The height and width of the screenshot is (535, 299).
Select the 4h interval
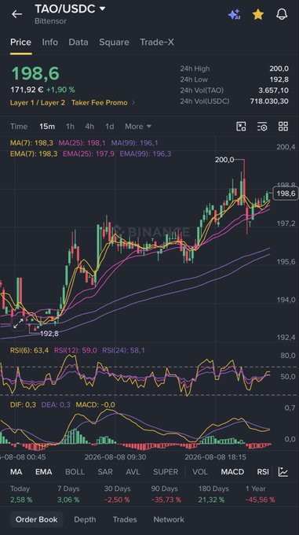(x=89, y=126)
